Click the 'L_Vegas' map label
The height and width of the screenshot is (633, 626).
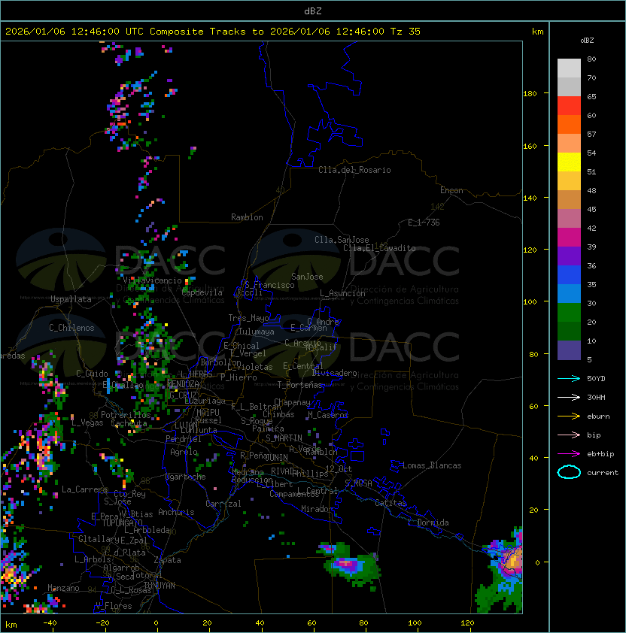point(87,423)
